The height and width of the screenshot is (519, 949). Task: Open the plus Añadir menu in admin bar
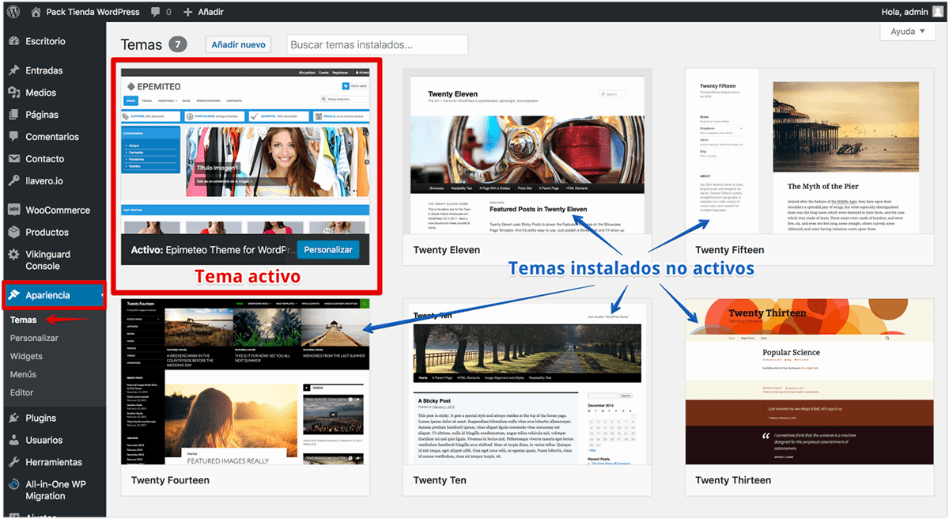(203, 12)
